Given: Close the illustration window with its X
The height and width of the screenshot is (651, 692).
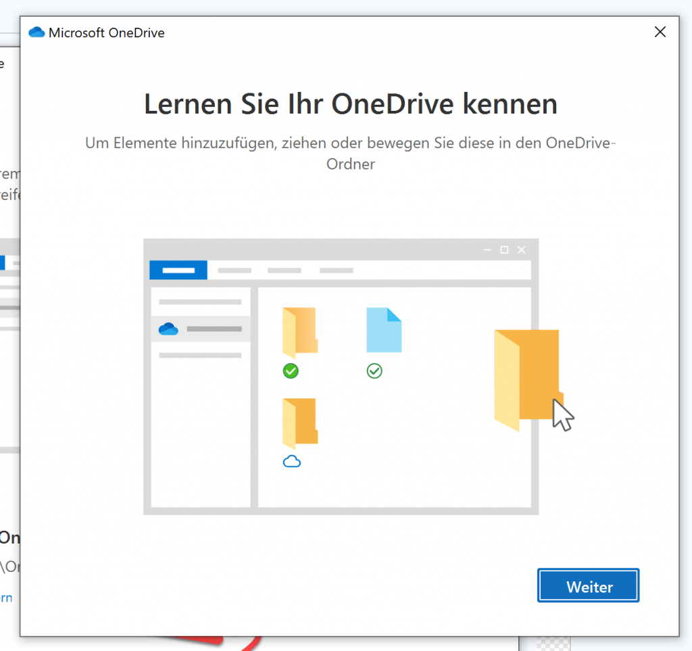Looking at the screenshot, I should pos(521,249).
